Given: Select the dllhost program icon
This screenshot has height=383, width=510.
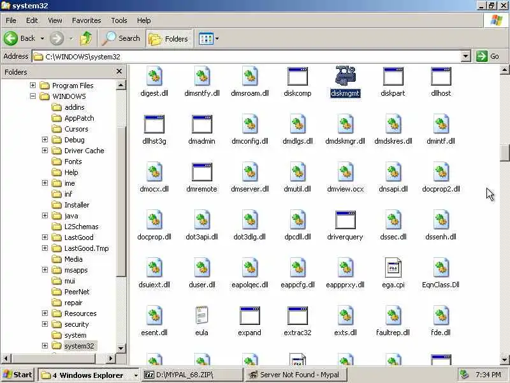Looking at the screenshot, I should [x=441, y=76].
